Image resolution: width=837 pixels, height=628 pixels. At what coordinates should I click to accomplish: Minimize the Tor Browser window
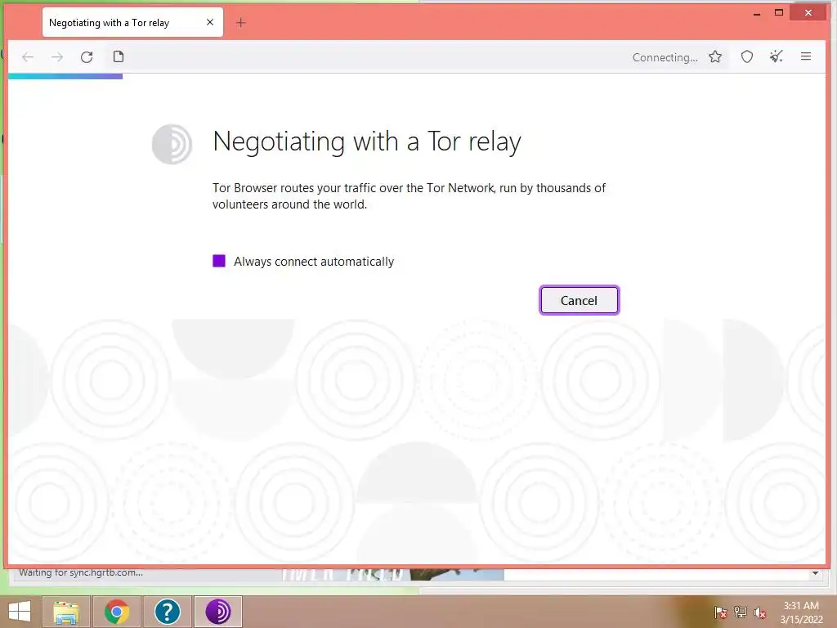click(756, 14)
